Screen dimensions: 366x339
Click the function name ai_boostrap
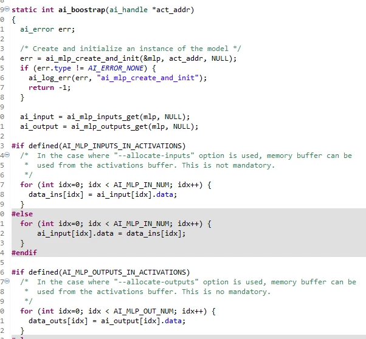81,10
